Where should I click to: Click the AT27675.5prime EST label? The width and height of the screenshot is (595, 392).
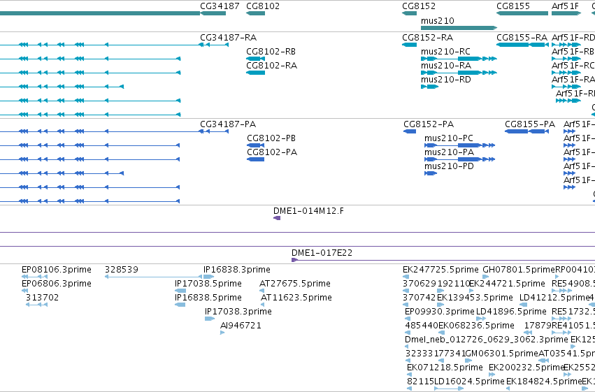coord(295,284)
